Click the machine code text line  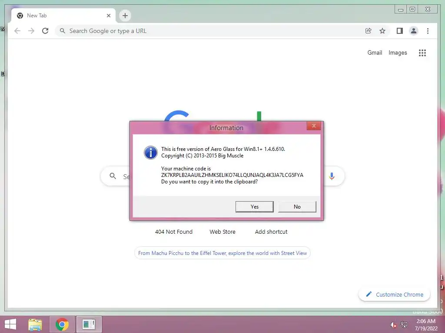pyautogui.click(x=232, y=175)
